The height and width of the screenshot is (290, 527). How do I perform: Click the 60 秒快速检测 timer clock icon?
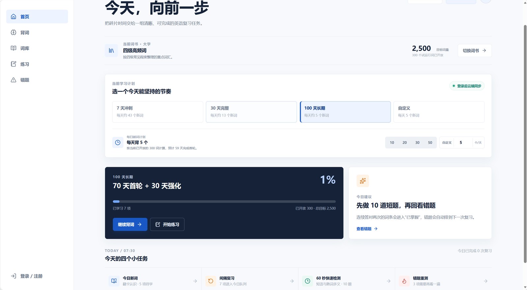[x=307, y=281]
